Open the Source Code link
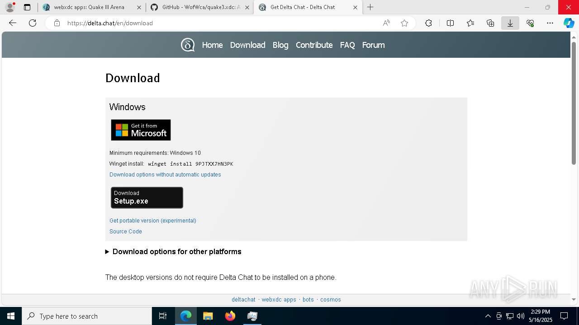579x325 pixels. 126,232
